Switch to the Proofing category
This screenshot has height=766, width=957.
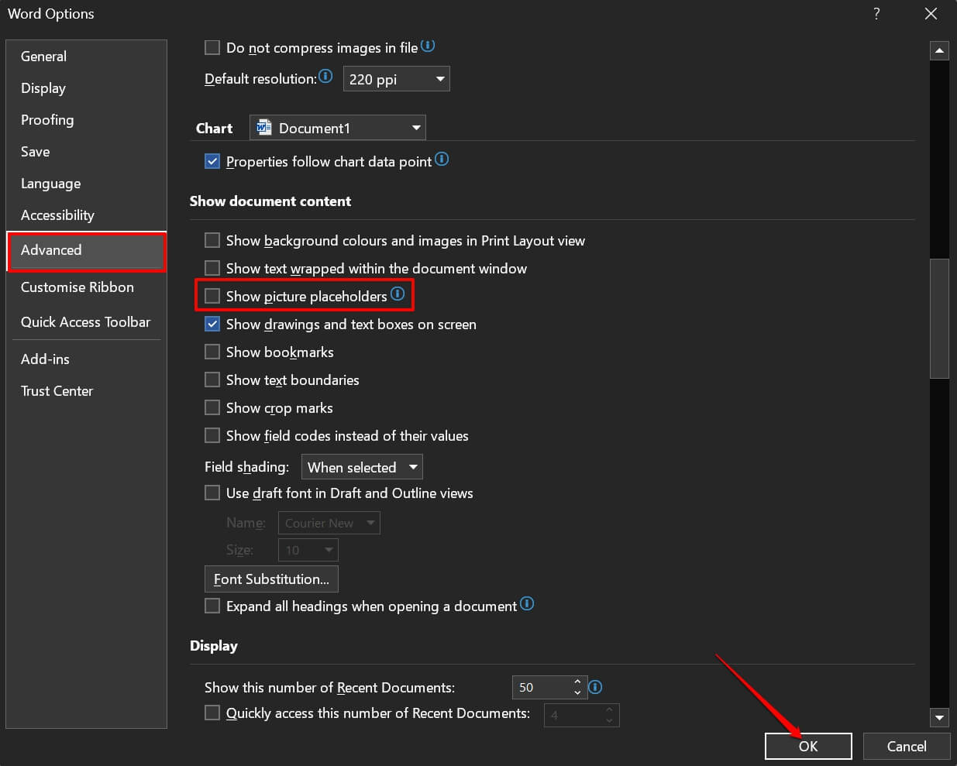click(47, 120)
